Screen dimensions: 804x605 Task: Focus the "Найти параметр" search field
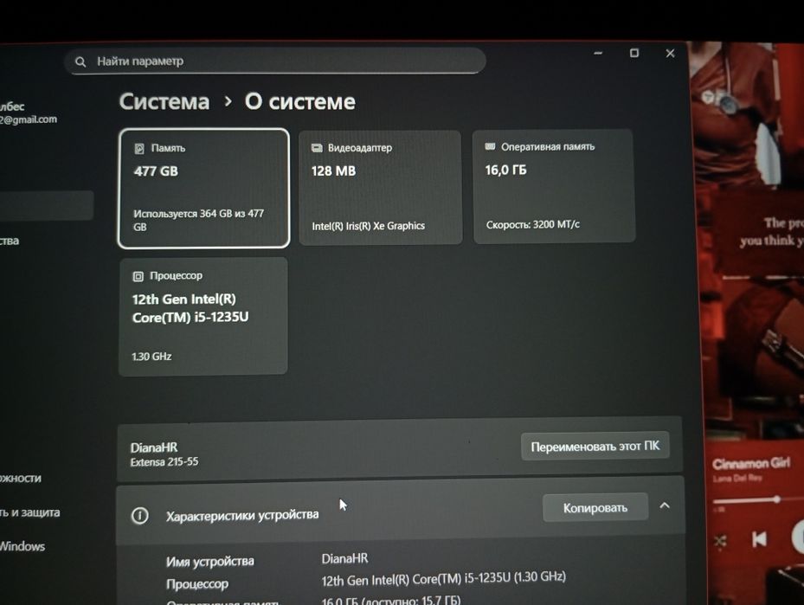275,61
